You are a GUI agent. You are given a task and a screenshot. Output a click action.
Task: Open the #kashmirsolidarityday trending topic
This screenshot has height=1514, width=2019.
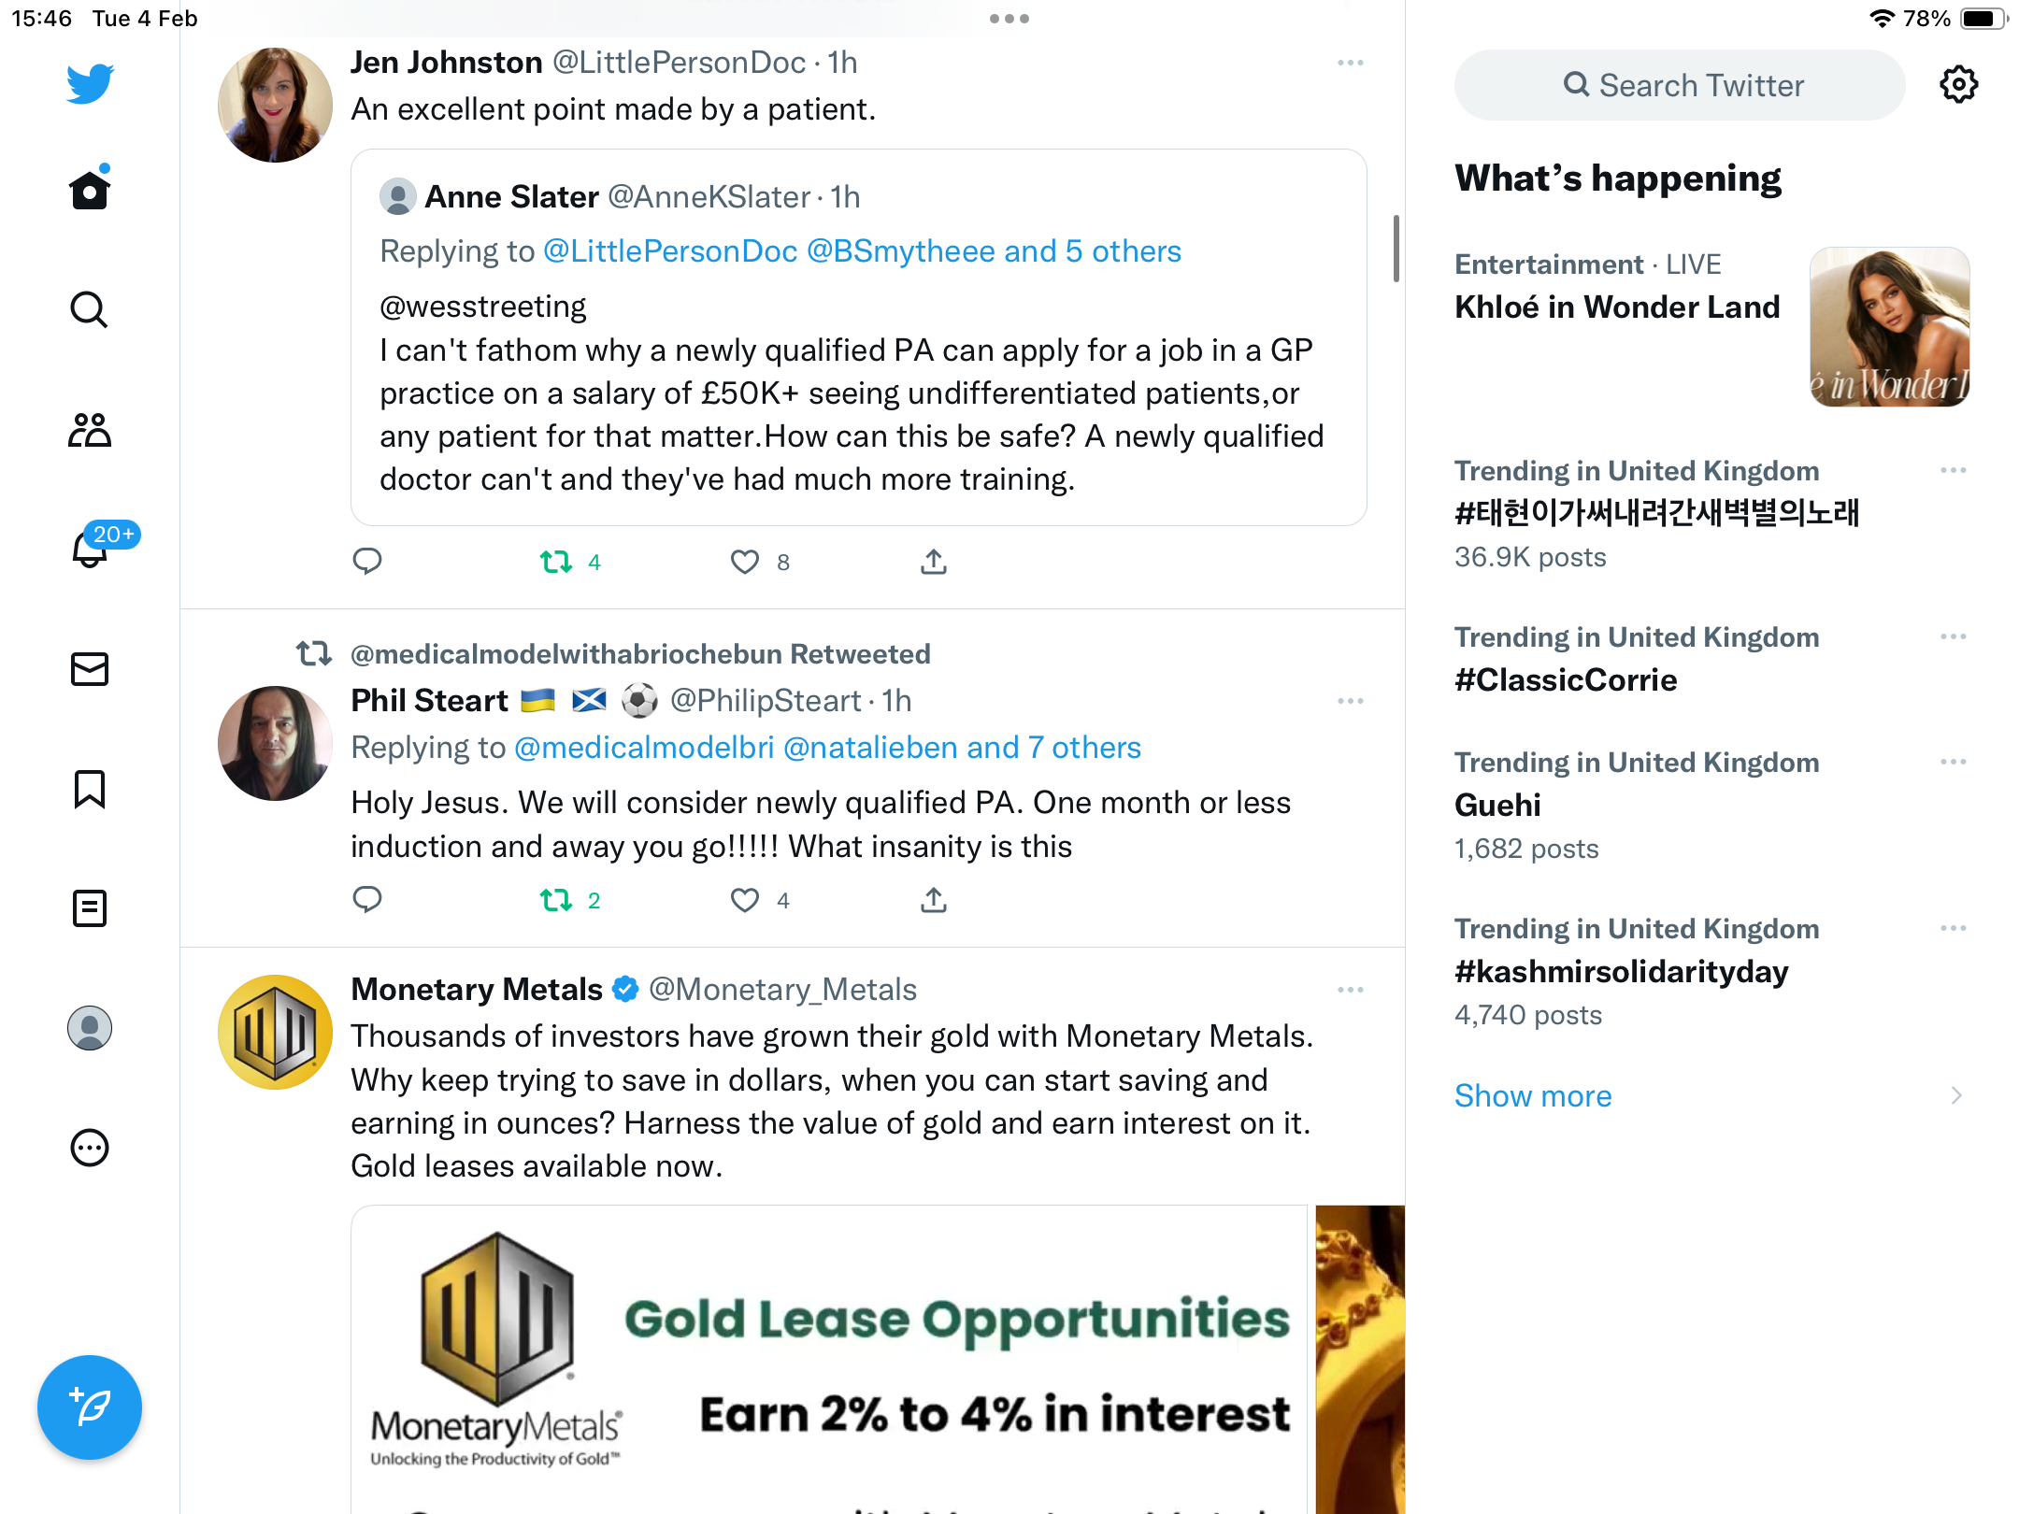tap(1621, 972)
